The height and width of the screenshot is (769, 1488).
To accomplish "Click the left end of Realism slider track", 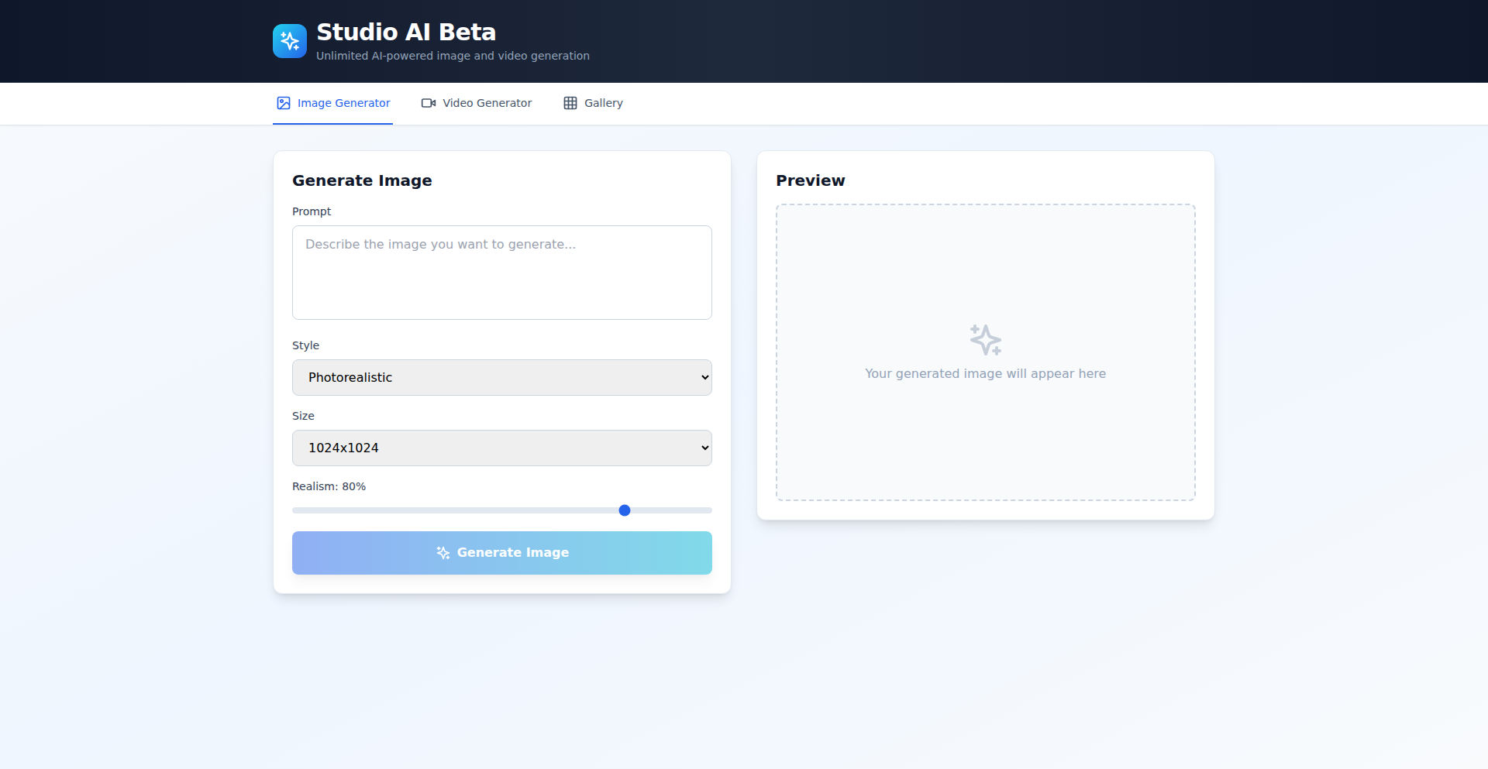I will tap(296, 510).
